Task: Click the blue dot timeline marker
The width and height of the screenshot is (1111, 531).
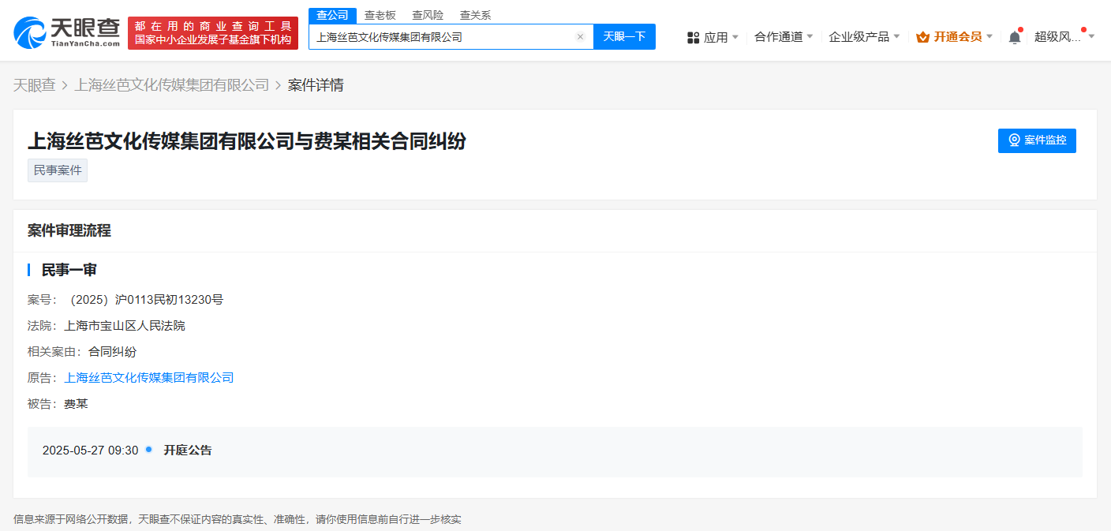Action: point(148,450)
